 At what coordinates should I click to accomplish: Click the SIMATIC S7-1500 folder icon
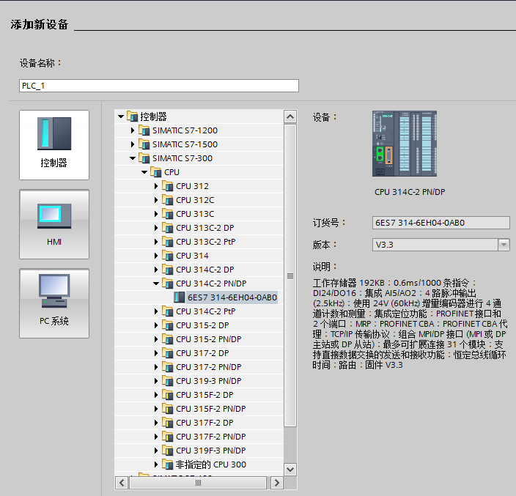pos(144,144)
